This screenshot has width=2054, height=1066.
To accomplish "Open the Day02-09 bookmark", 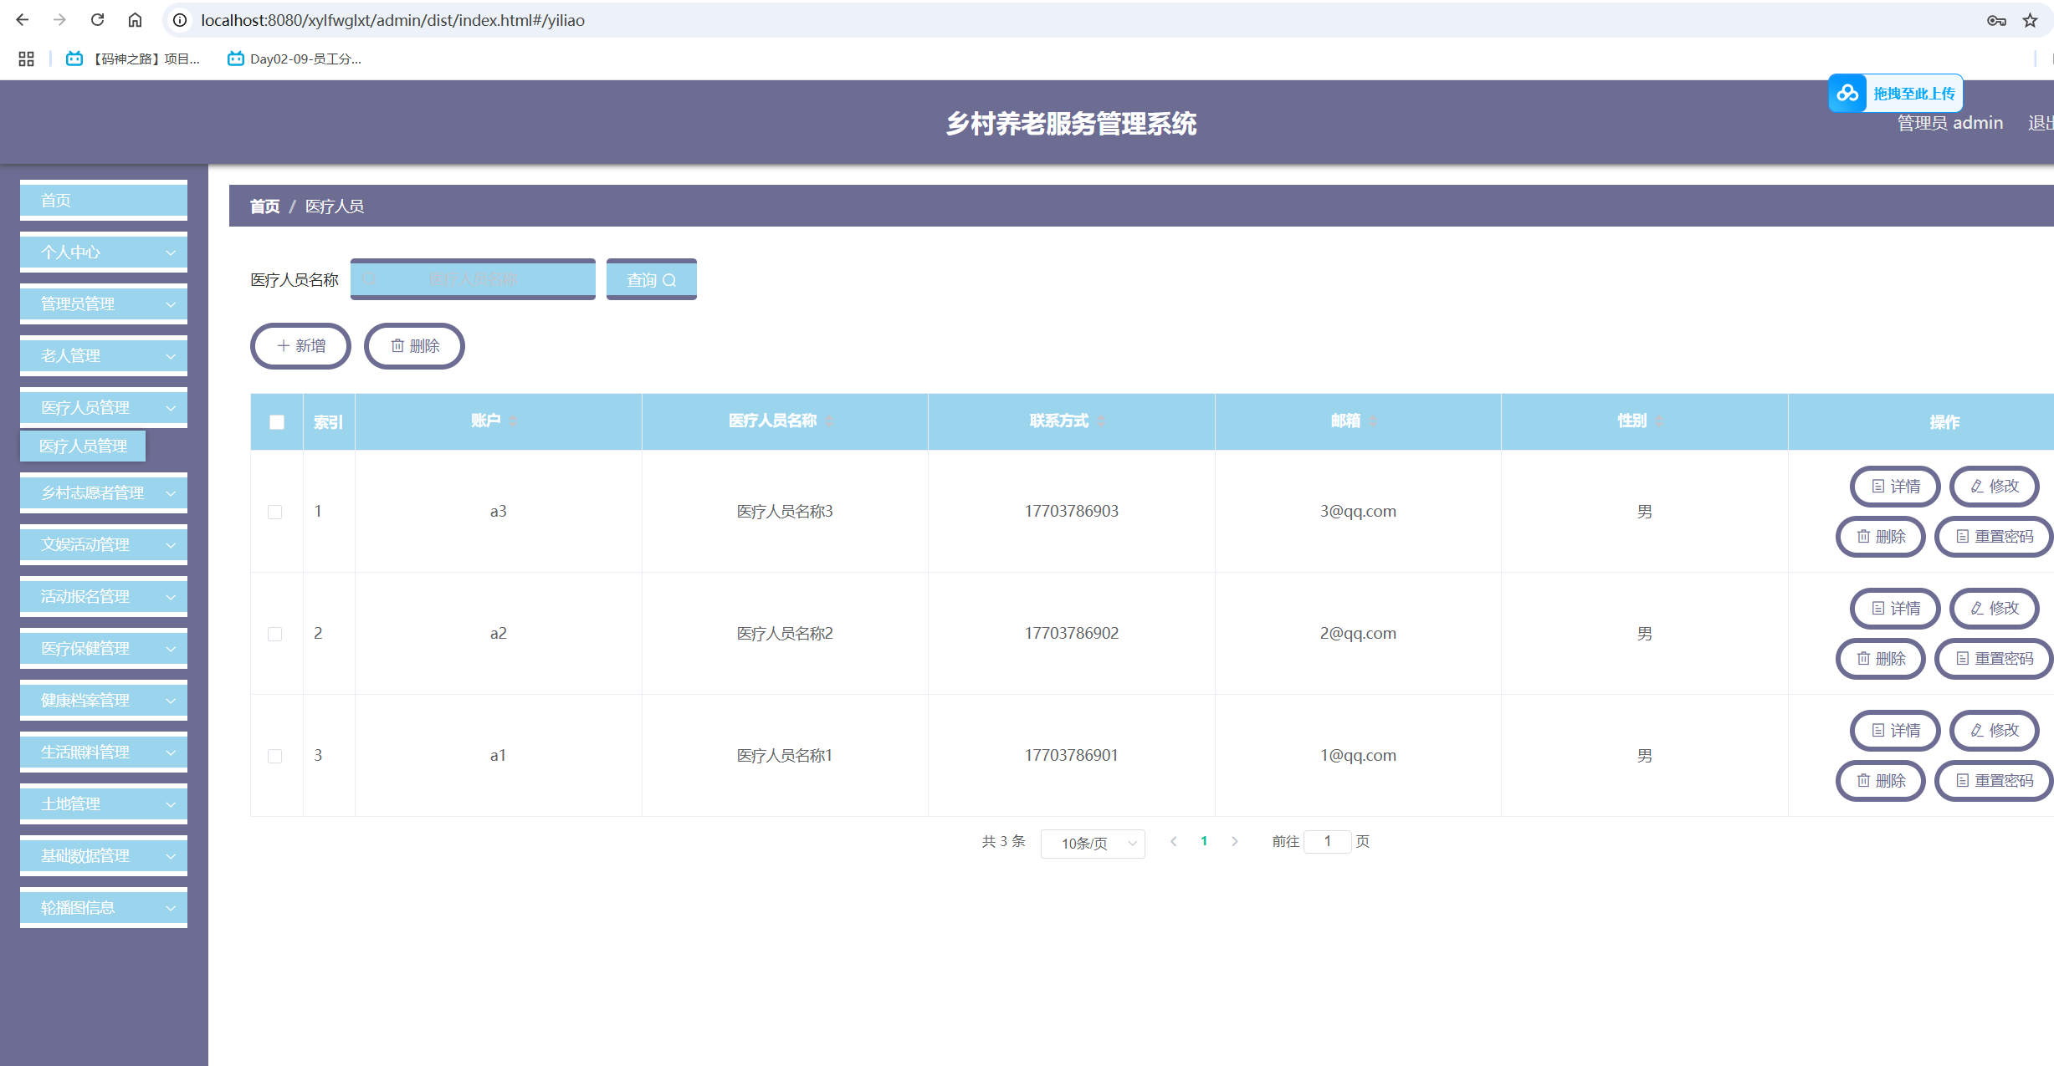I will 295,59.
